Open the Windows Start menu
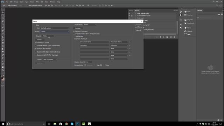The image size is (224, 126). coord(3,124)
